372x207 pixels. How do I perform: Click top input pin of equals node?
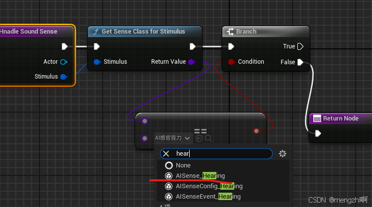pyautogui.click(x=145, y=121)
